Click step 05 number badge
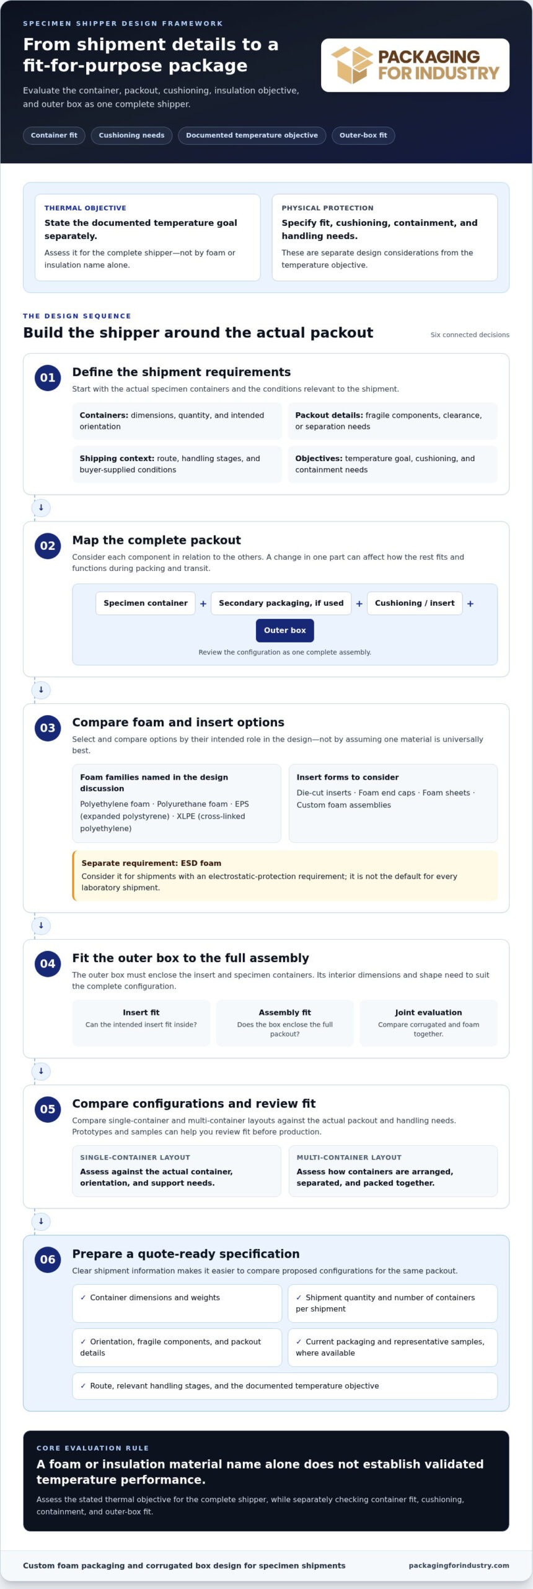Viewport: 533px width, 1589px height. pyautogui.click(x=48, y=1109)
